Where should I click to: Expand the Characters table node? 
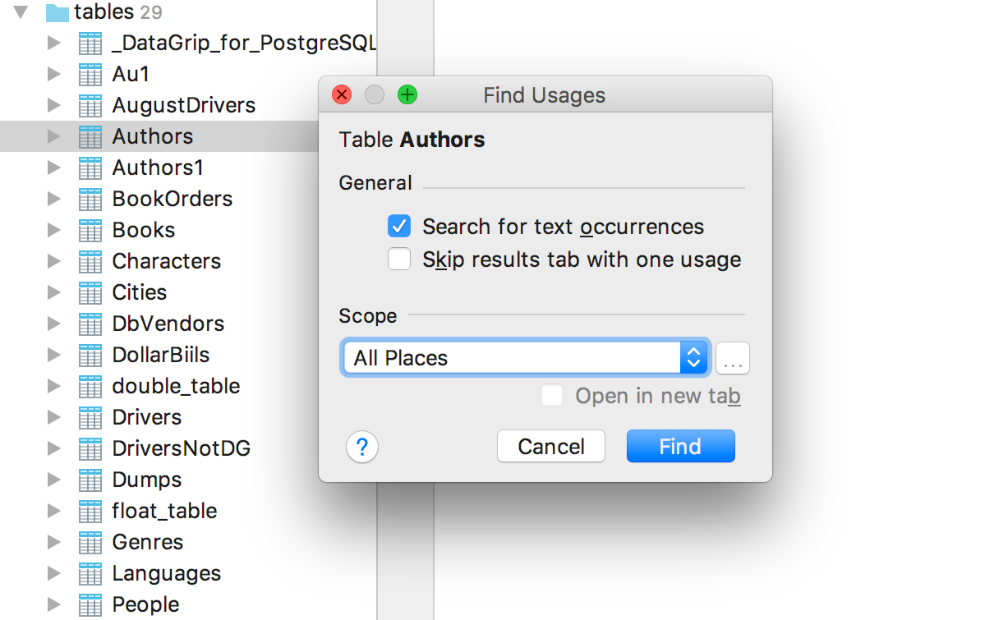coord(54,261)
